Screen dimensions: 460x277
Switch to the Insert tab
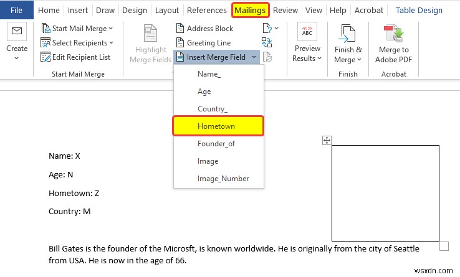click(78, 10)
